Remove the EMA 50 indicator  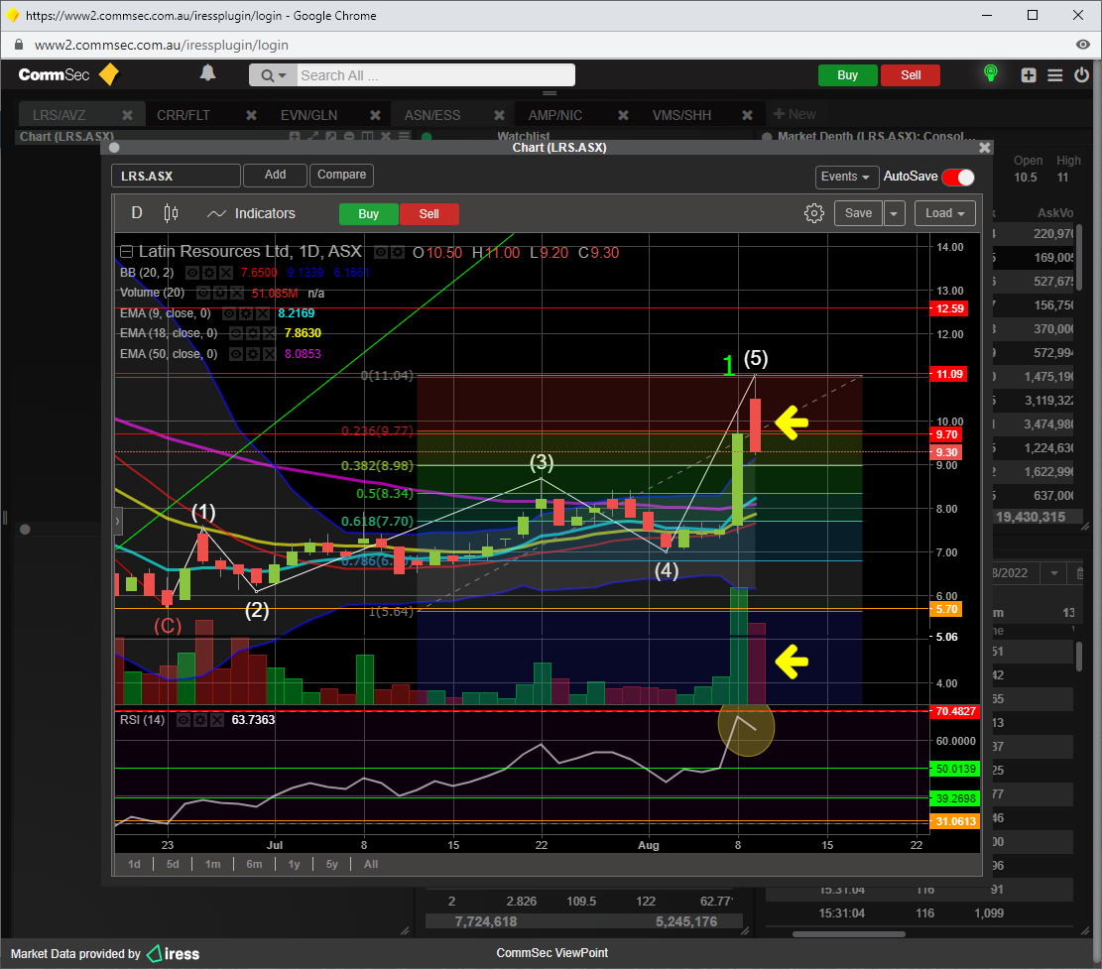point(269,354)
